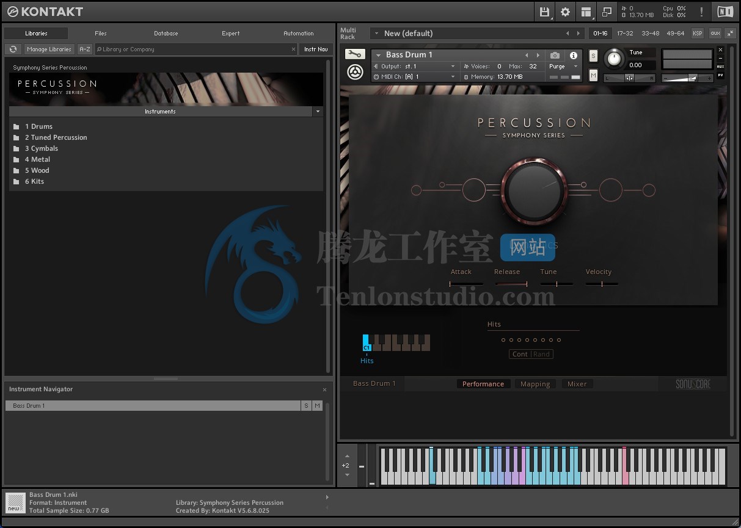
Task: Load previous instrument with left arrow
Action: (x=527, y=56)
